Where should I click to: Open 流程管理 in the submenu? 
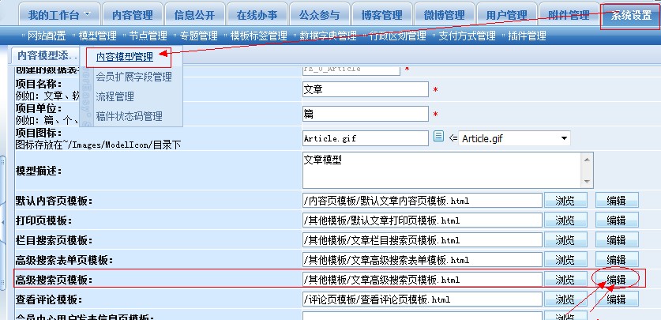115,96
